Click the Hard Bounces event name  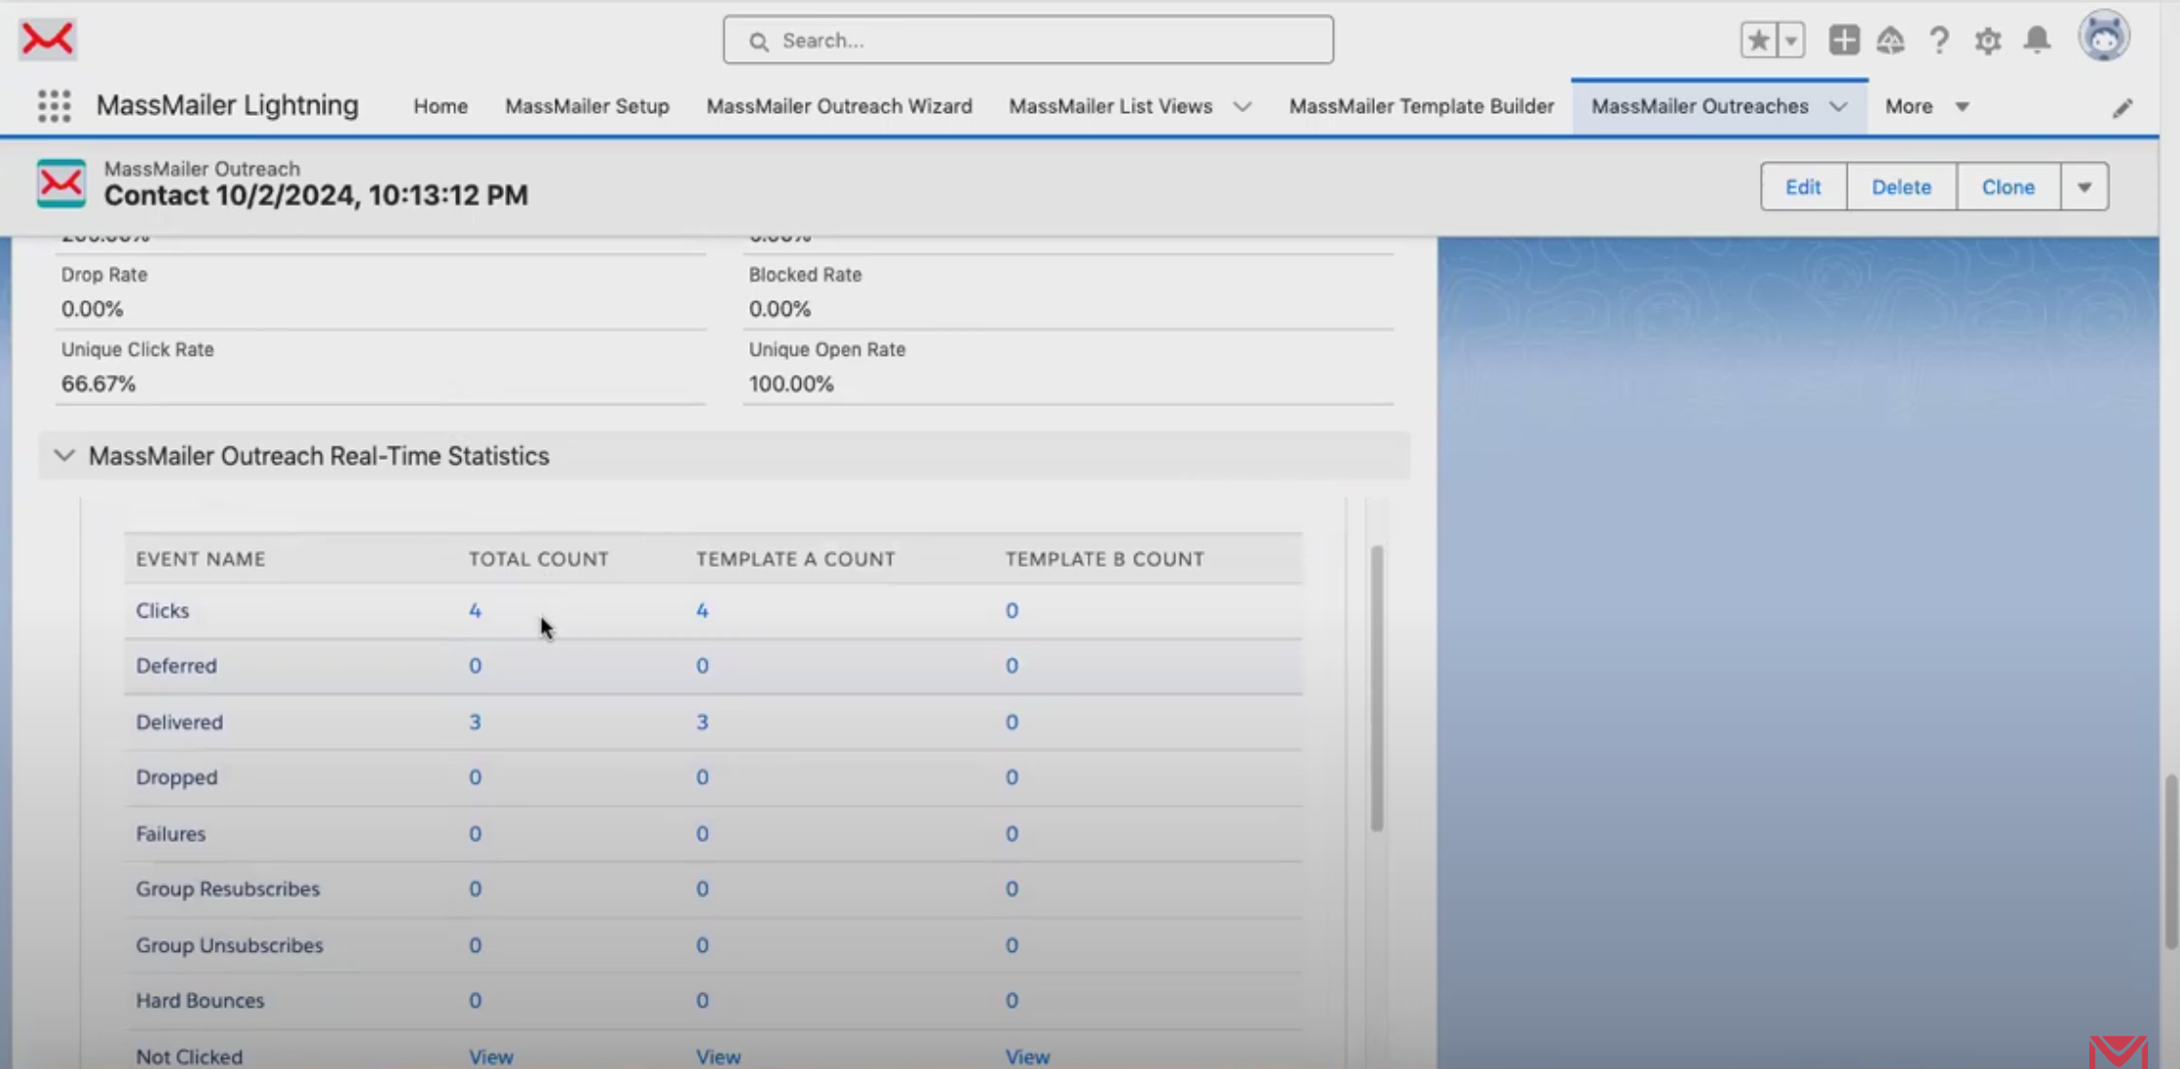pyautogui.click(x=200, y=1000)
